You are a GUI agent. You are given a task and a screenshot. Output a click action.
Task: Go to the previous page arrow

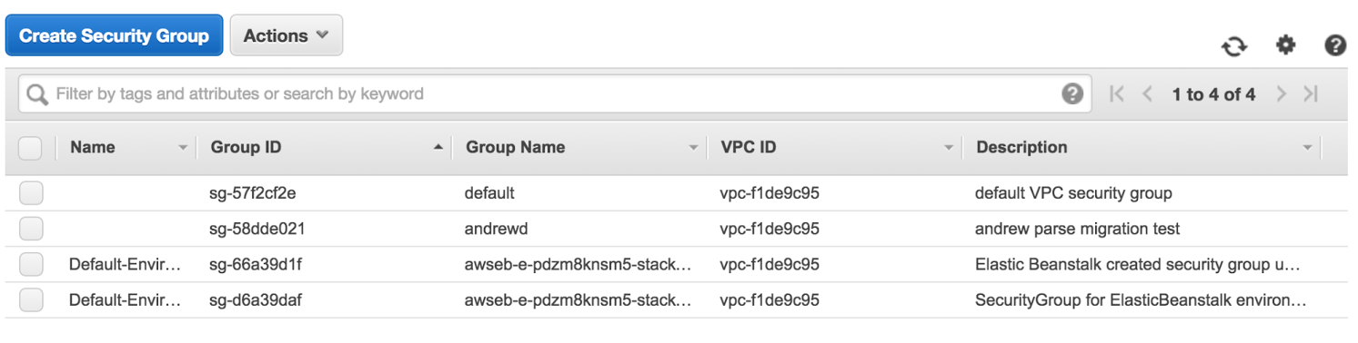point(1148,93)
